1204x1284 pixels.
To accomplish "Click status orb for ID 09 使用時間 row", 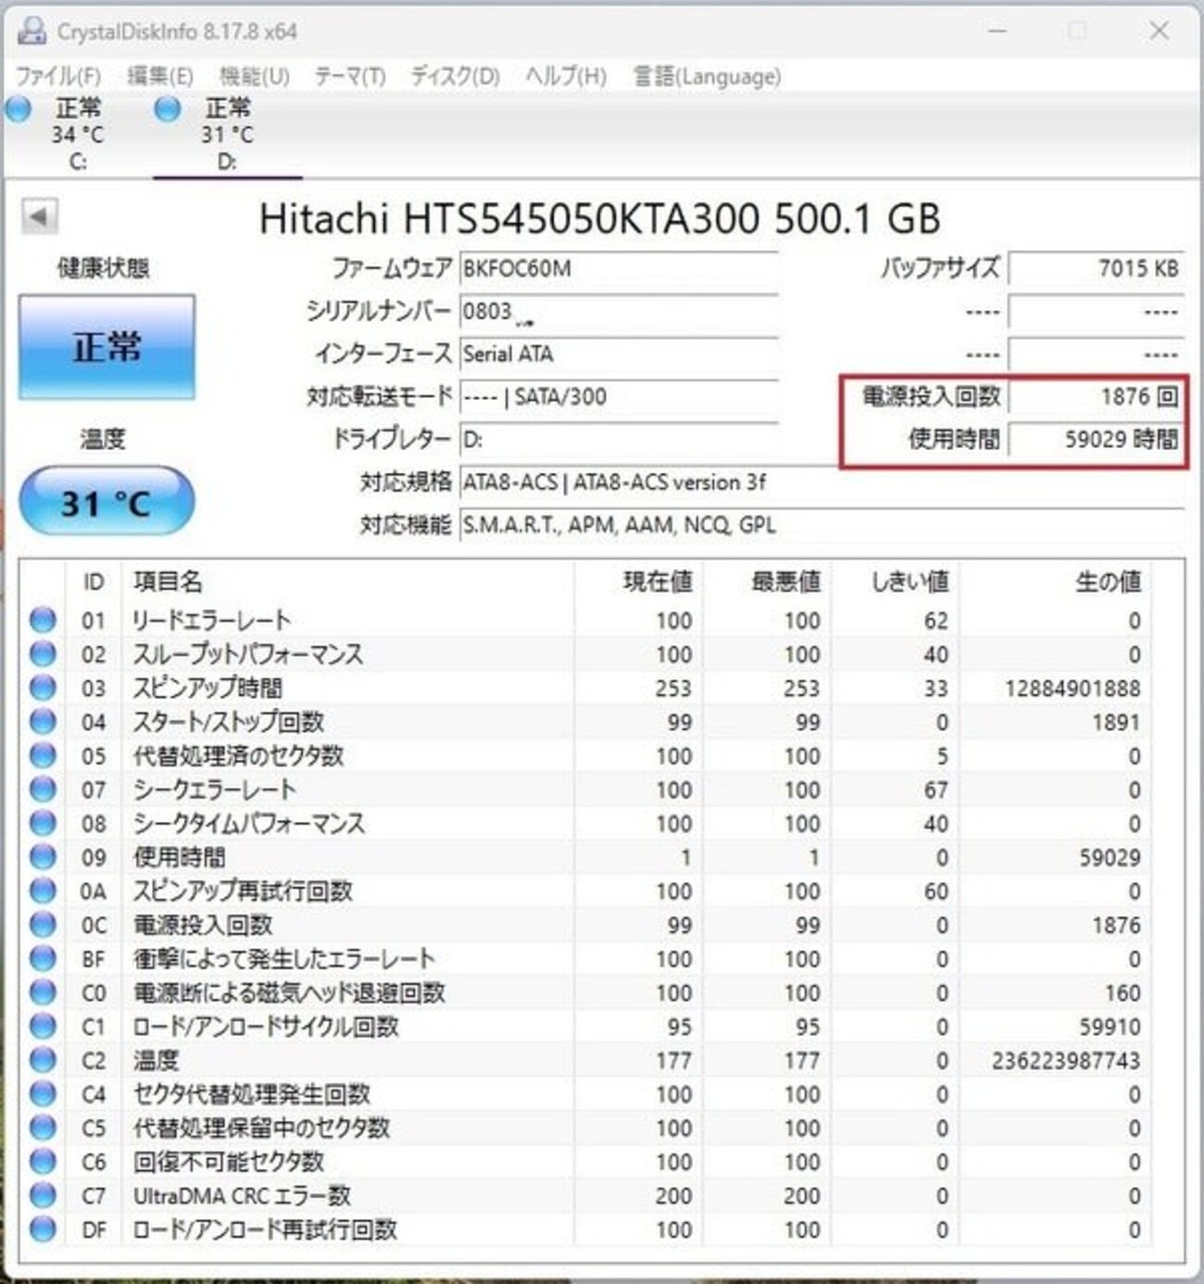I will tap(43, 857).
